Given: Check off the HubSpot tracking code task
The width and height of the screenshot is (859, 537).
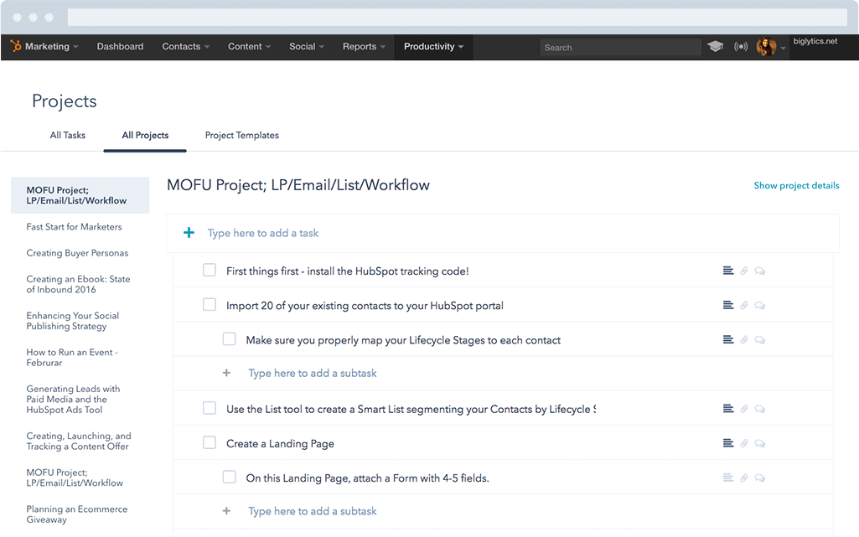Looking at the screenshot, I should coord(208,270).
